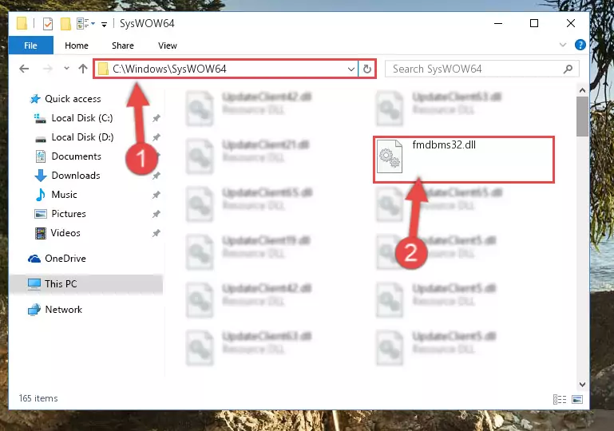Click the pin icon beside Local Disk (C:)
Viewport: 614px width, 431px height.
[x=156, y=118]
